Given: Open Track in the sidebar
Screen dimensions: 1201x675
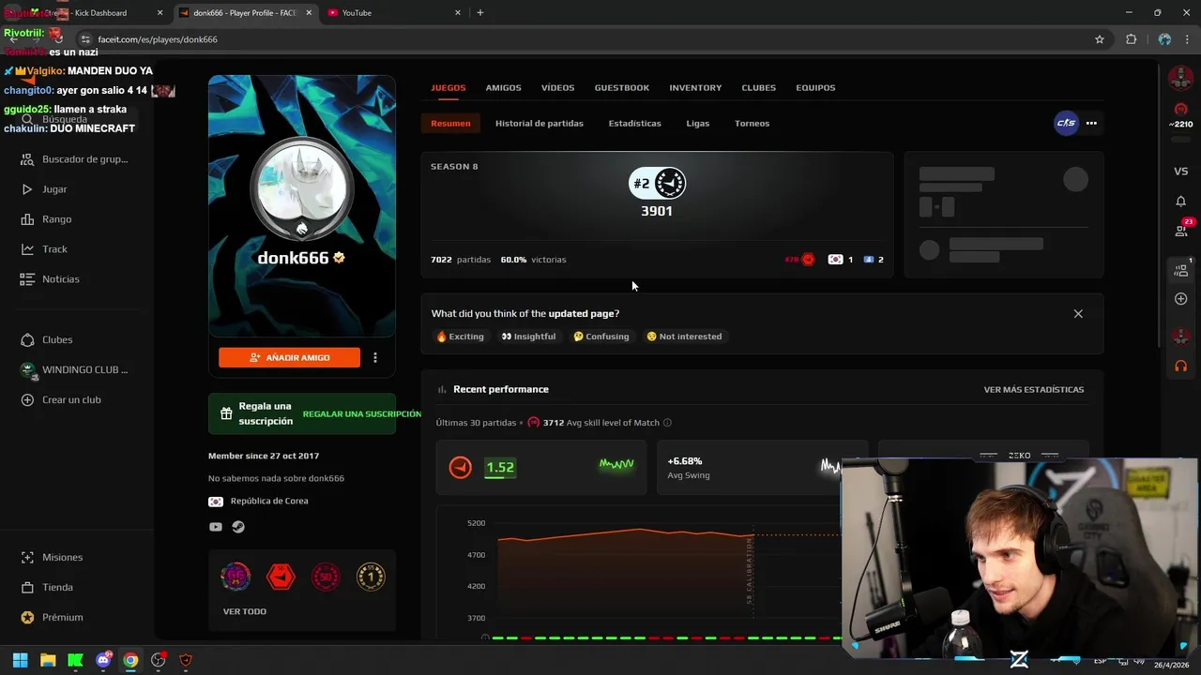Looking at the screenshot, I should (45, 249).
